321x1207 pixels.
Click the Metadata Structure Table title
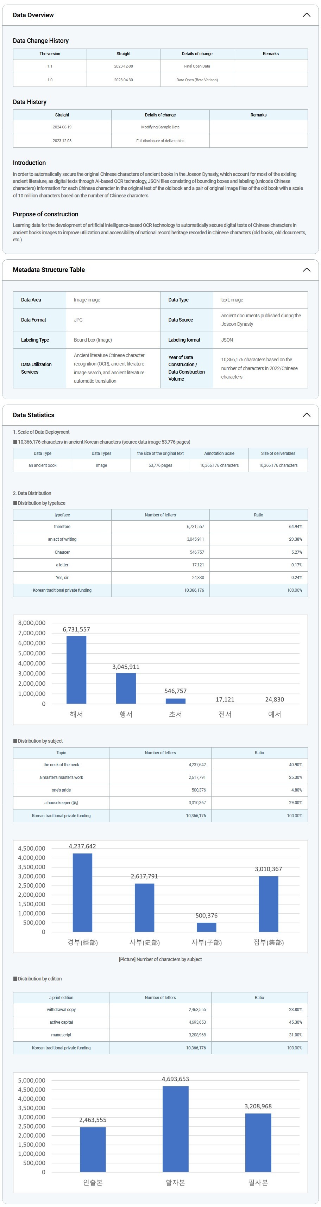(49, 270)
